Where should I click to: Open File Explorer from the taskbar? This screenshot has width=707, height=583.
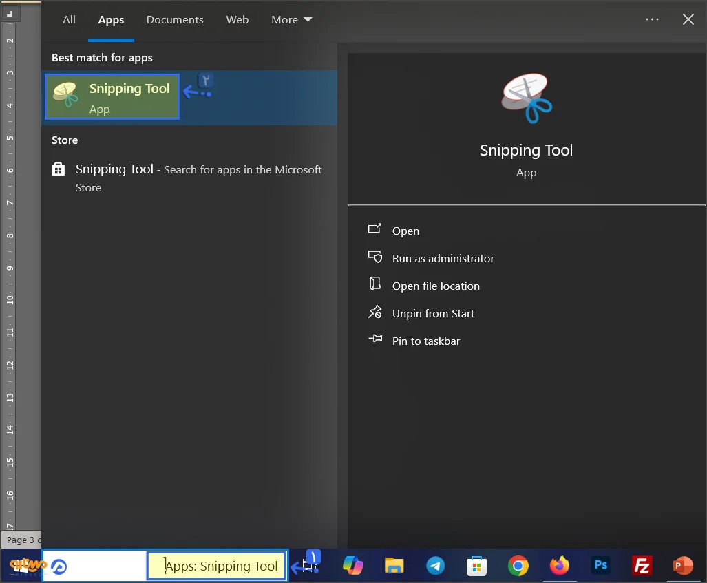coord(394,565)
